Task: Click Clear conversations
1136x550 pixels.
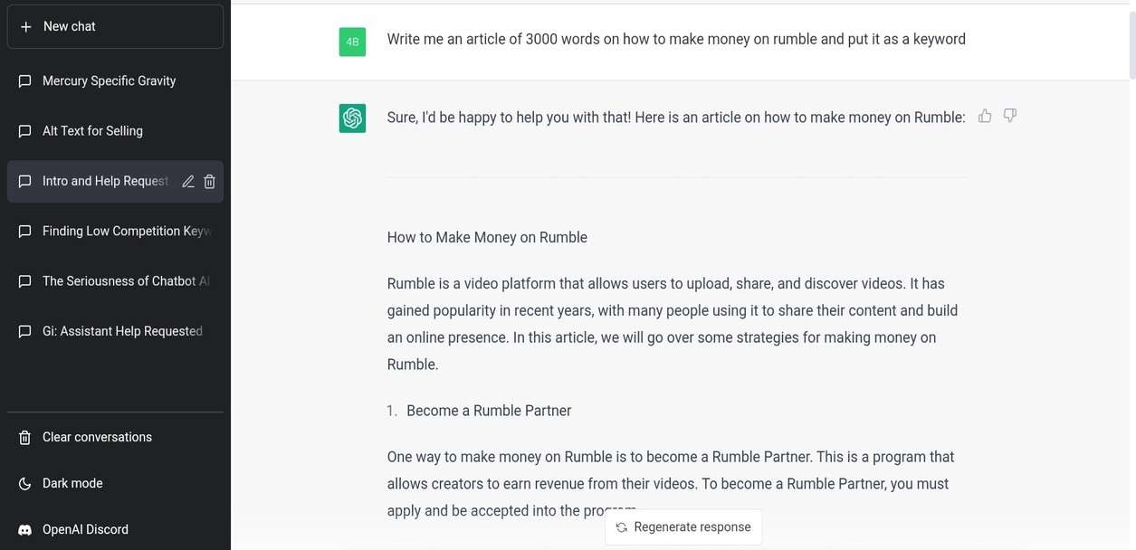Action: 115,437
